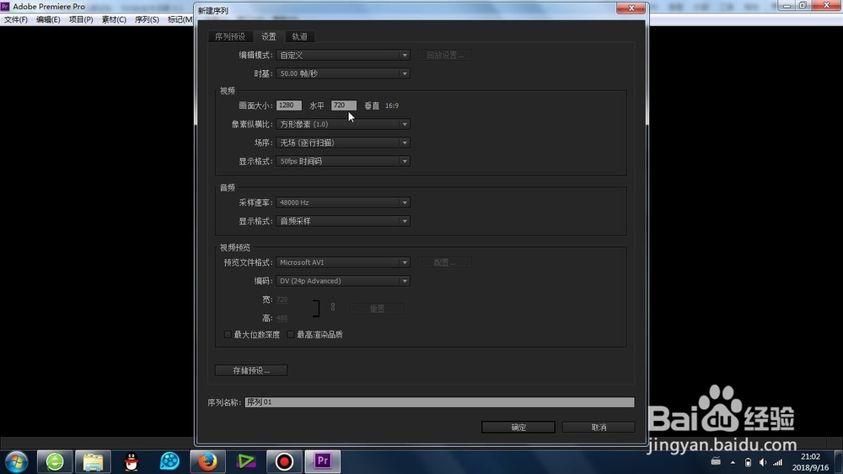This screenshot has height=474, width=843.
Task: Open the blue film reel taskbar icon
Action: [169, 461]
